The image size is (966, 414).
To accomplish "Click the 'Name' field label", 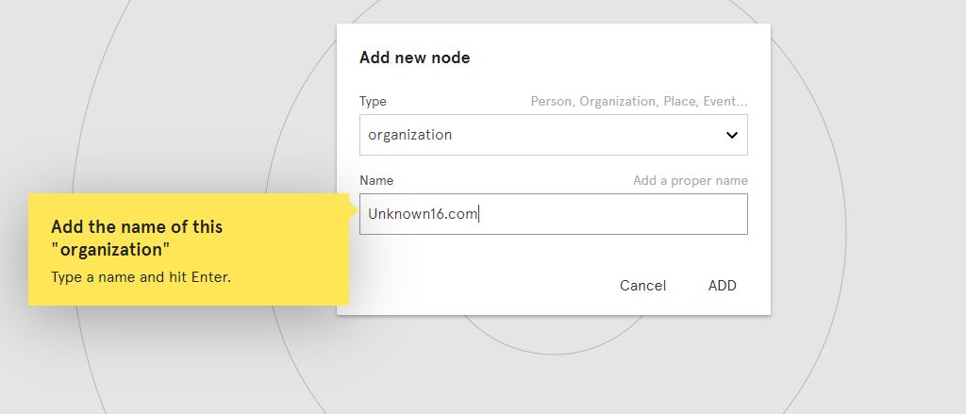I will 376,180.
